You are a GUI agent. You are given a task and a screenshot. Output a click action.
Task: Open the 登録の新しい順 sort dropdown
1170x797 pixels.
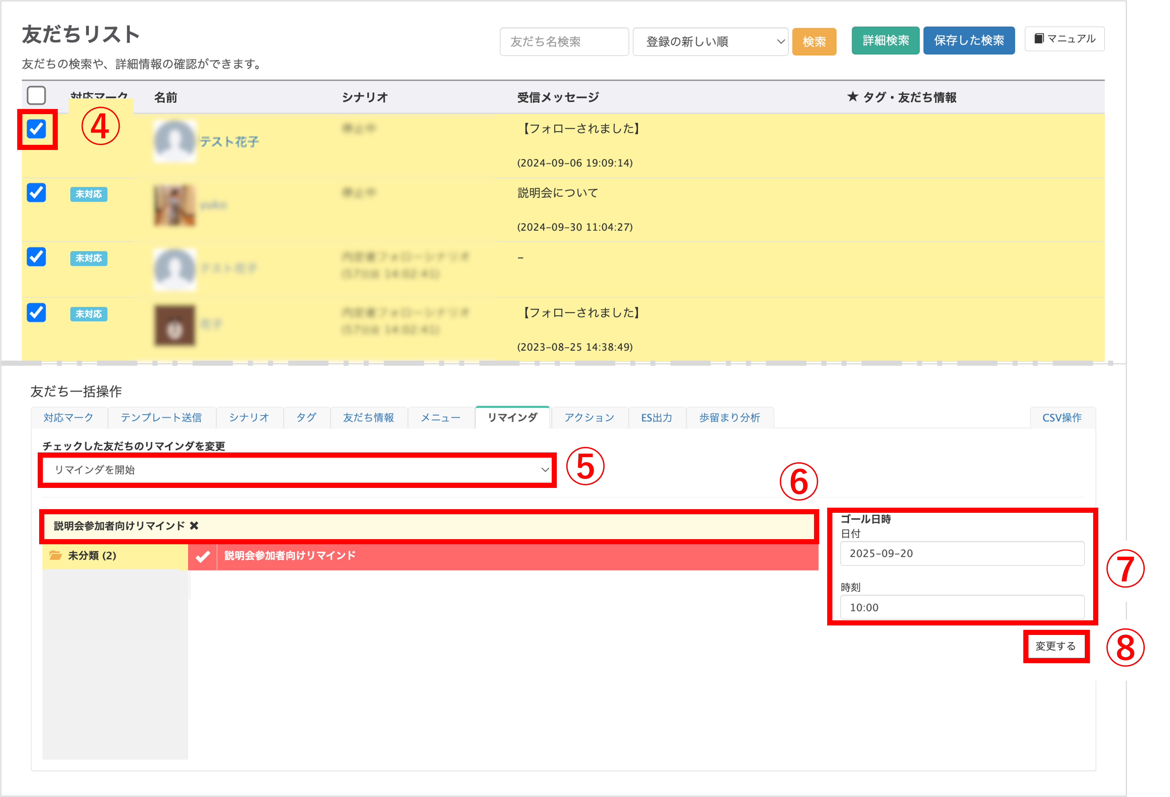(710, 41)
